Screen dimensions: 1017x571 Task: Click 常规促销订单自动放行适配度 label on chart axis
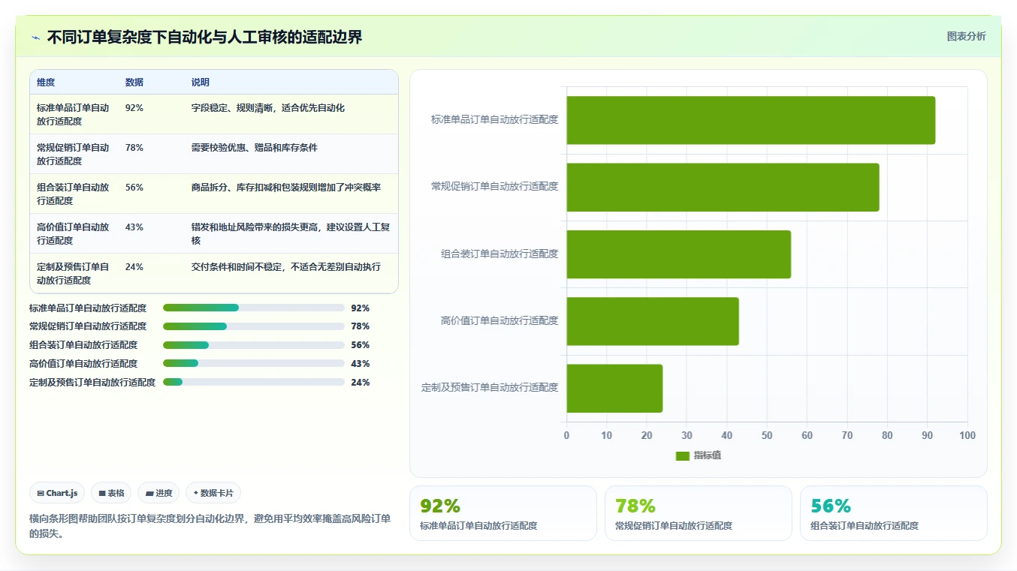[x=495, y=187]
